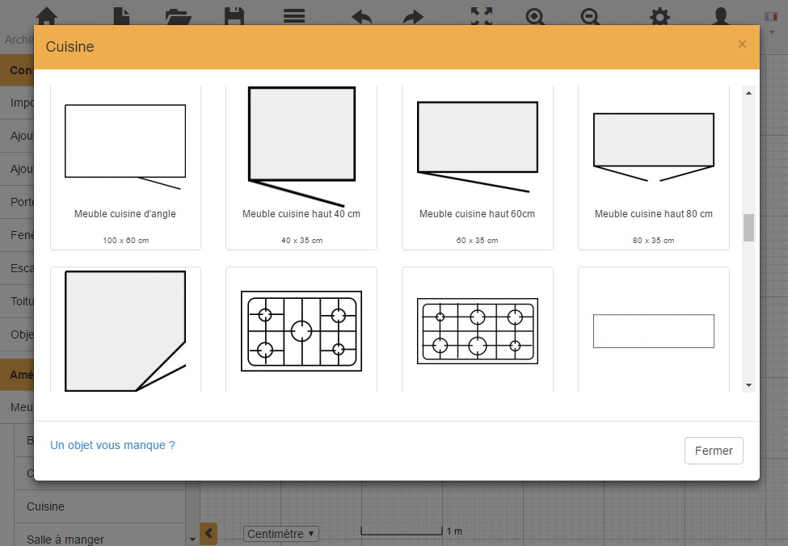
Task: Collapse the sidebar with the orange chevron
Action: 209,533
